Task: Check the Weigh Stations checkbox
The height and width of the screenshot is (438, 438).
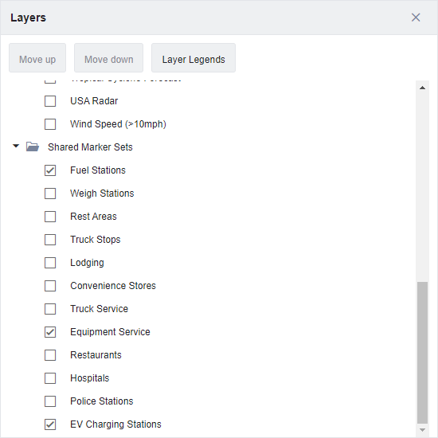Action: point(50,194)
